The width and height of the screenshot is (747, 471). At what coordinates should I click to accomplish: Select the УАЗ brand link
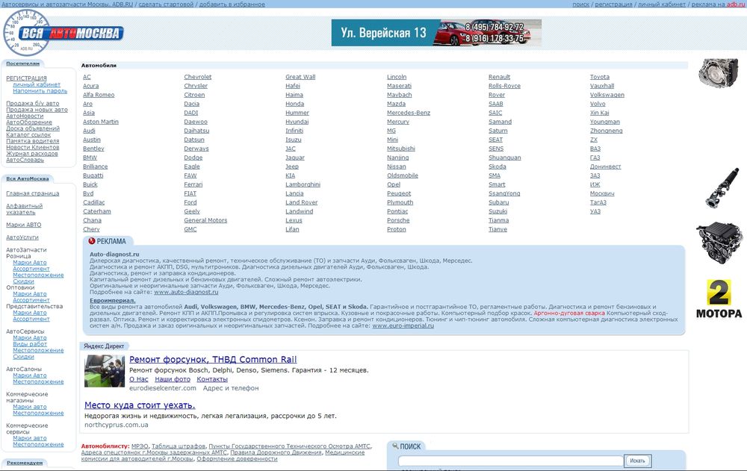pos(595,211)
